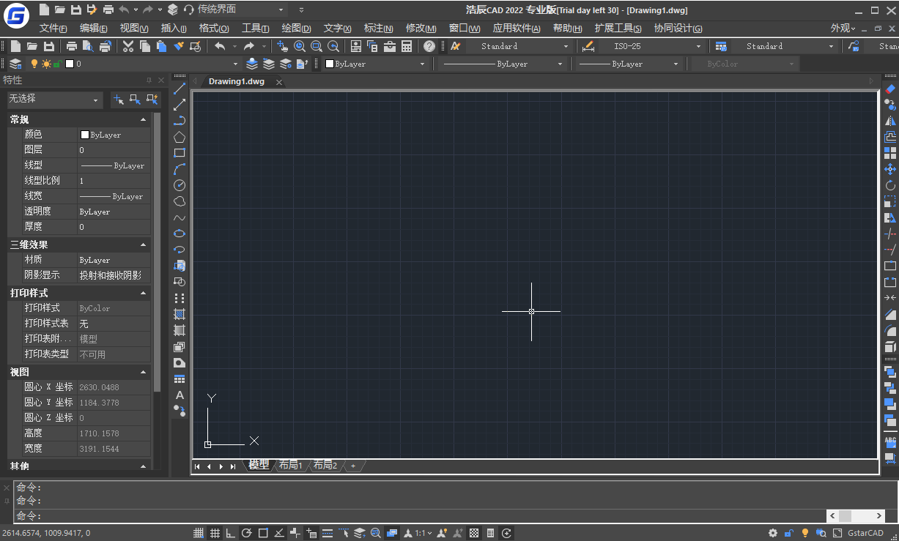
Task: Click the multiline text tool A icon
Action: point(180,395)
